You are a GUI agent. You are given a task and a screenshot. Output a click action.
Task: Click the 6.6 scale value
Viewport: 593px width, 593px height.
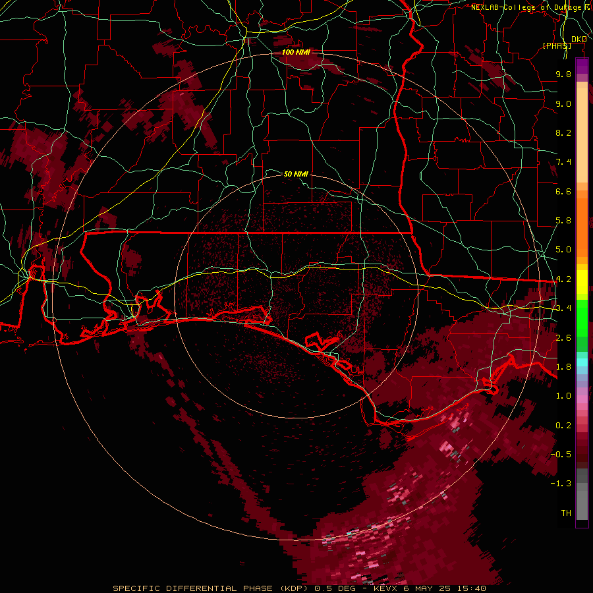click(x=563, y=191)
